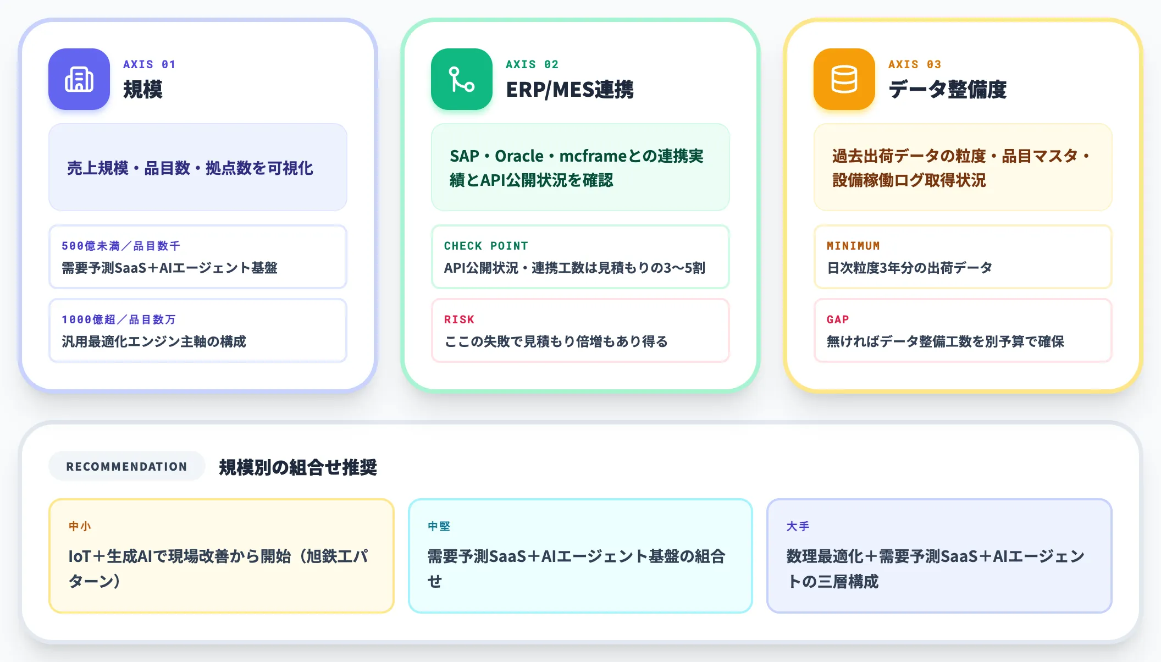Select the MINIMUM label
1161x662 pixels.
[853, 246]
